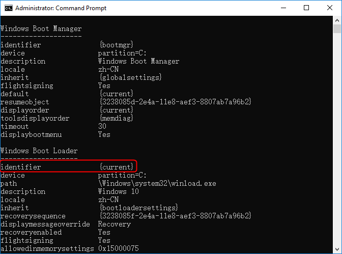Click the 'Windows 10' description value
The height and width of the screenshot is (254, 342).
119,191
